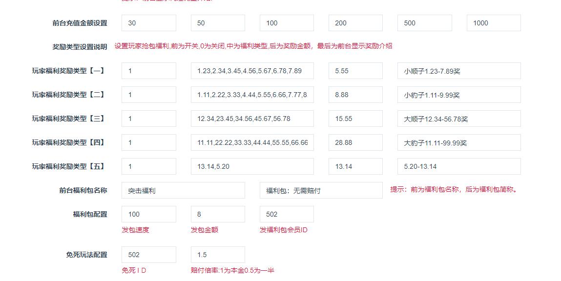This screenshot has height=281, width=561.
Task: Click the 28.88 reward amount field
Action: tap(355, 142)
